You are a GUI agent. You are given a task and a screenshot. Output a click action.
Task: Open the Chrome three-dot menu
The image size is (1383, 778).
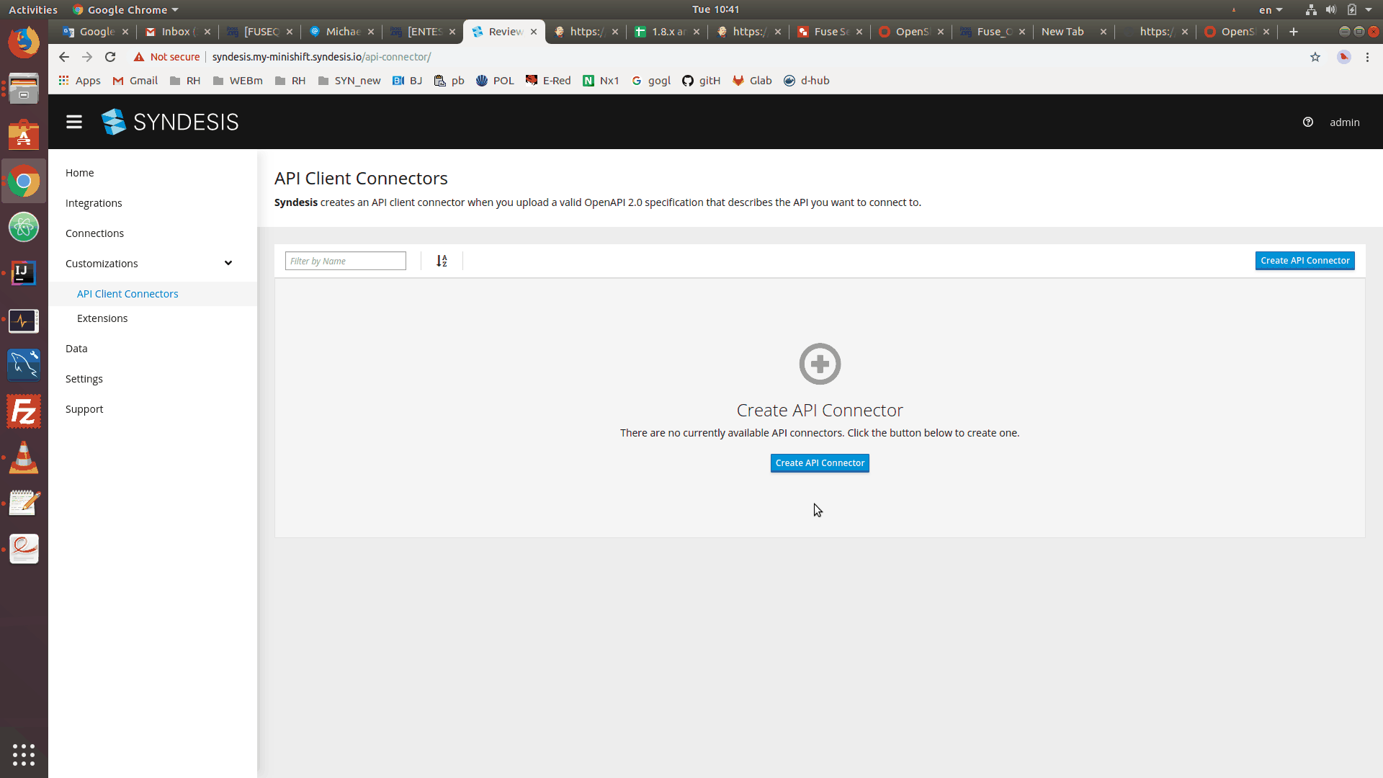point(1367,57)
